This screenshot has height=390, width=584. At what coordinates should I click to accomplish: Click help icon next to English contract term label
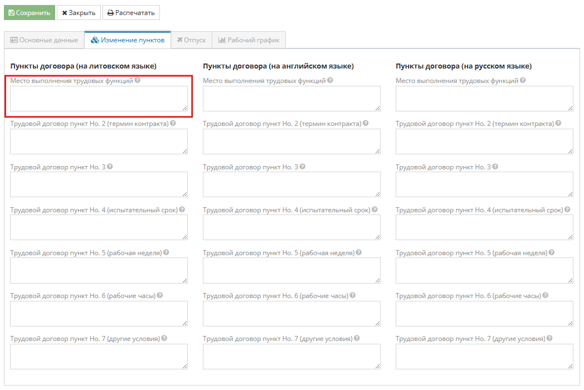tap(365, 123)
